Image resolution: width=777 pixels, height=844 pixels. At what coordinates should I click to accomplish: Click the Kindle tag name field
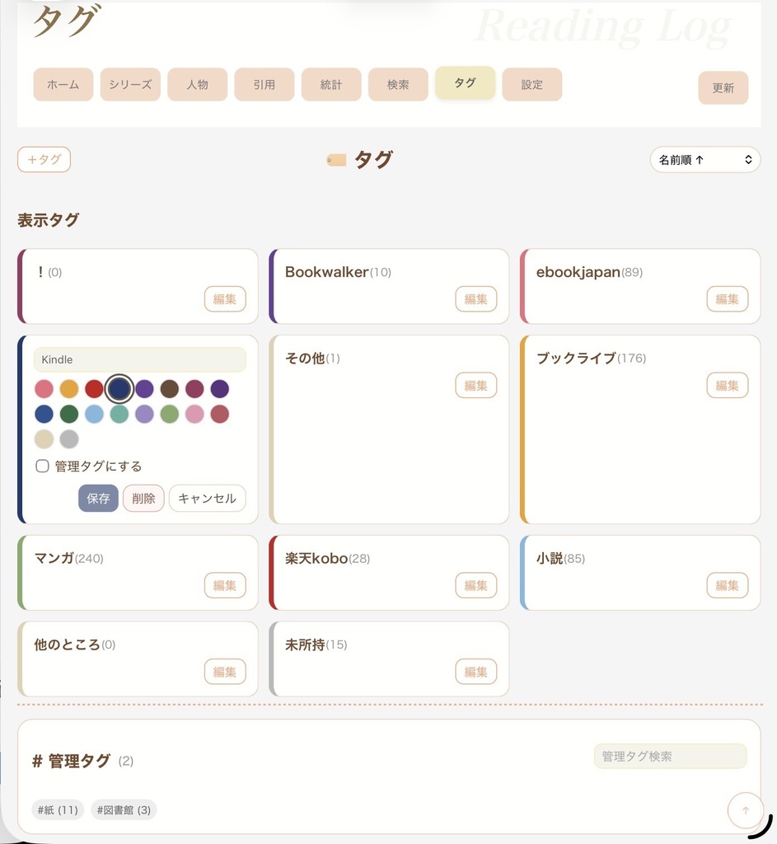pos(140,359)
